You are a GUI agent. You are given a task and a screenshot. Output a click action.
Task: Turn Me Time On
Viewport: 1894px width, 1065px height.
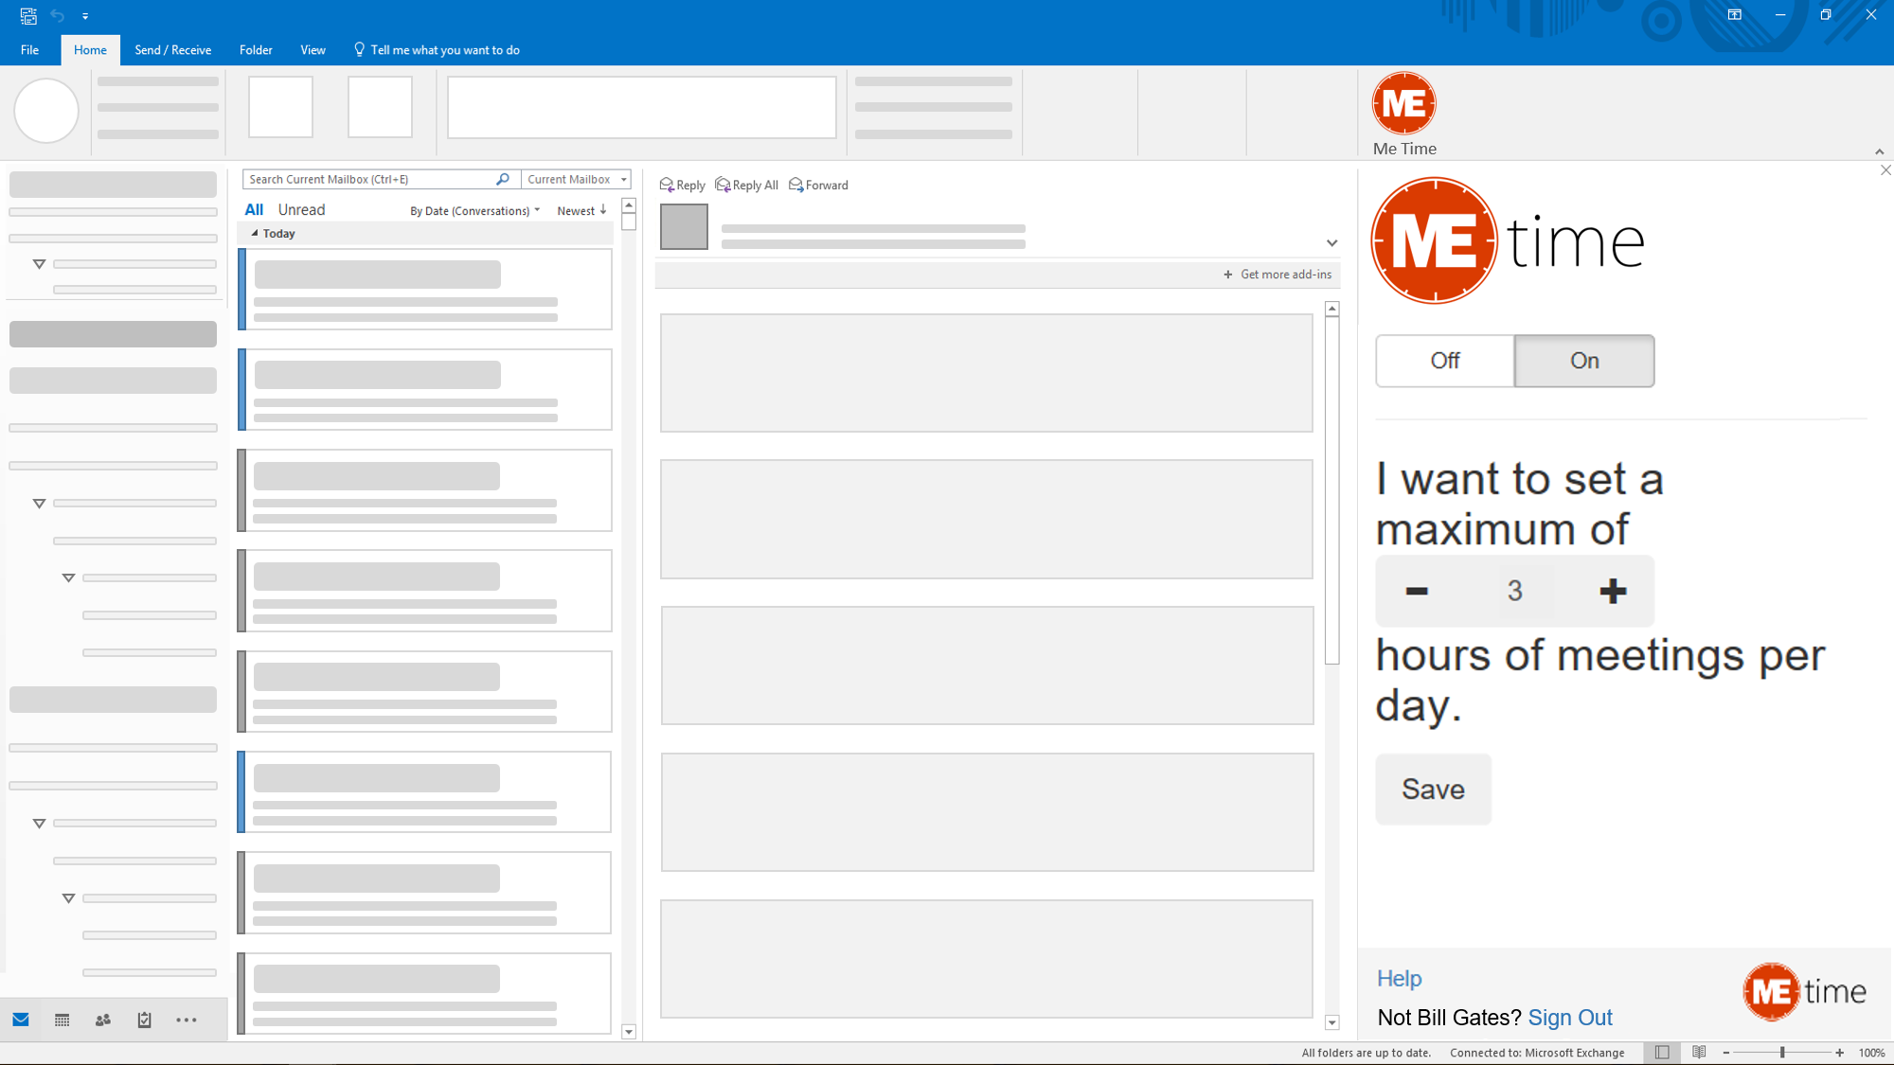pyautogui.click(x=1584, y=361)
